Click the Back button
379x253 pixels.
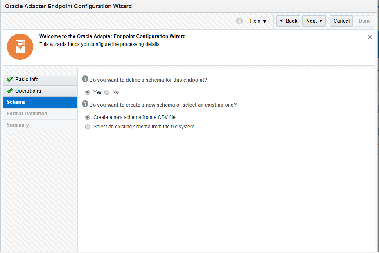289,21
